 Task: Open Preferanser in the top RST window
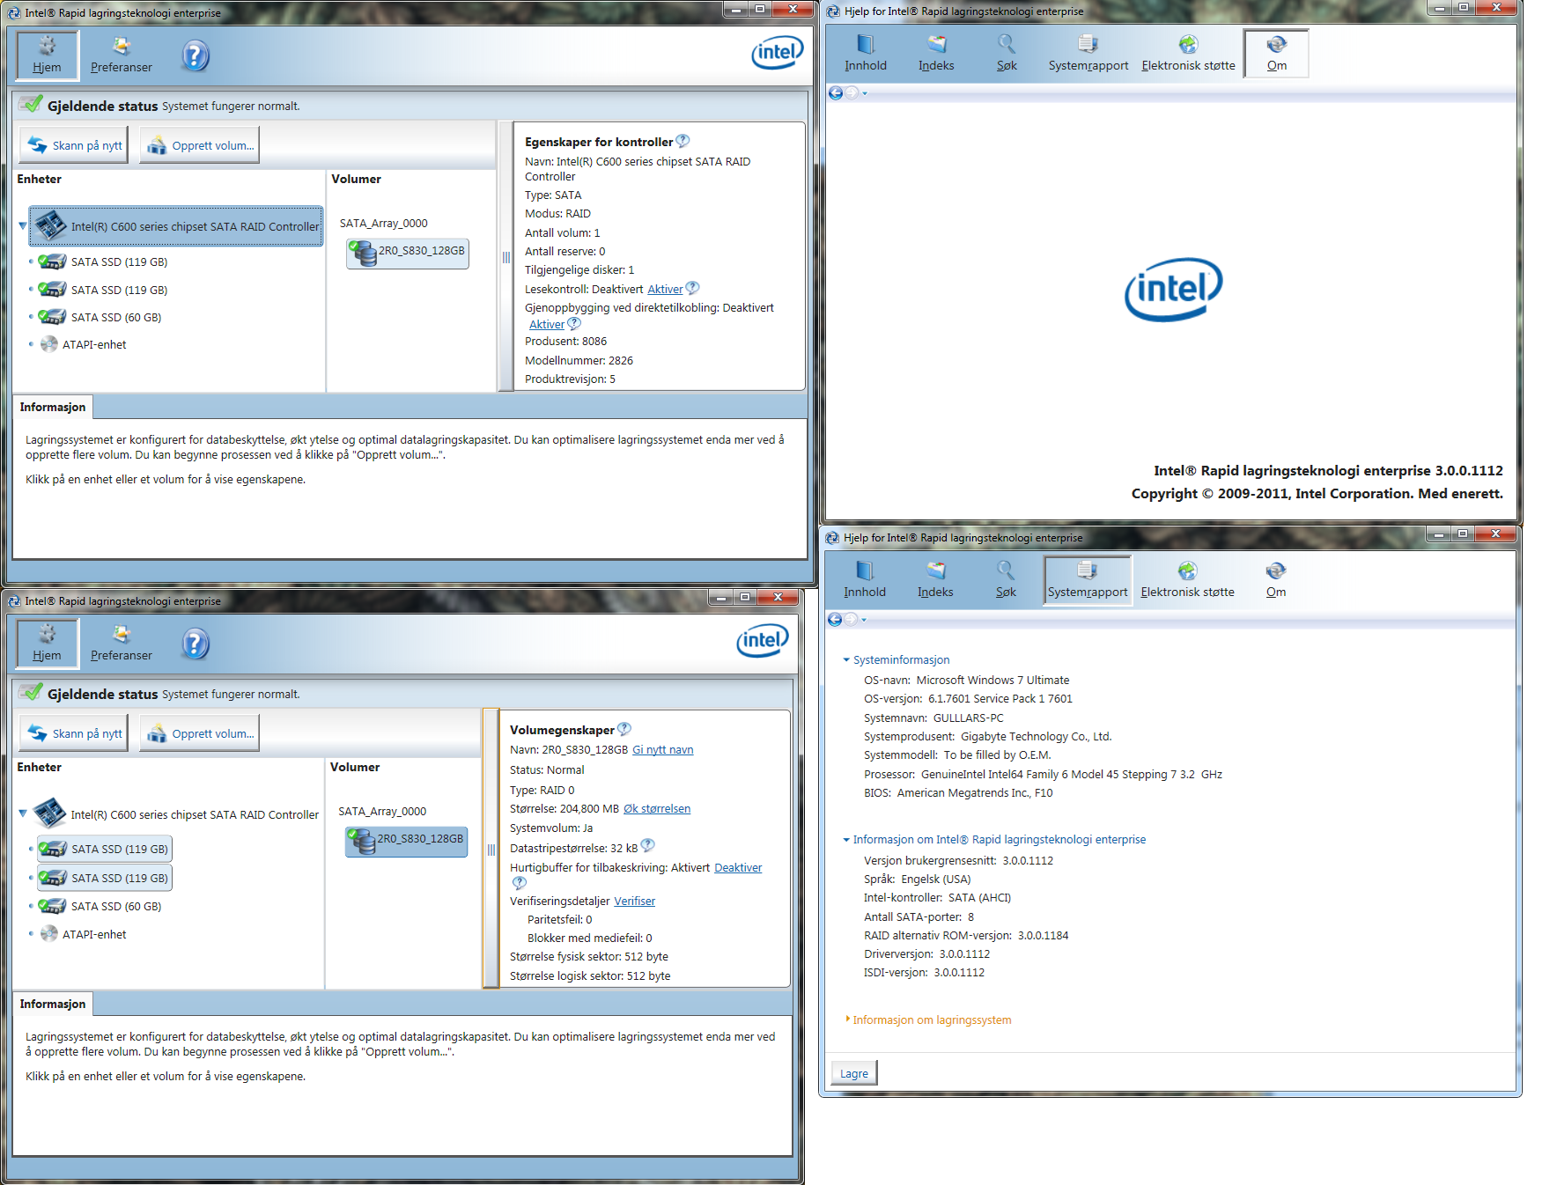(x=122, y=55)
